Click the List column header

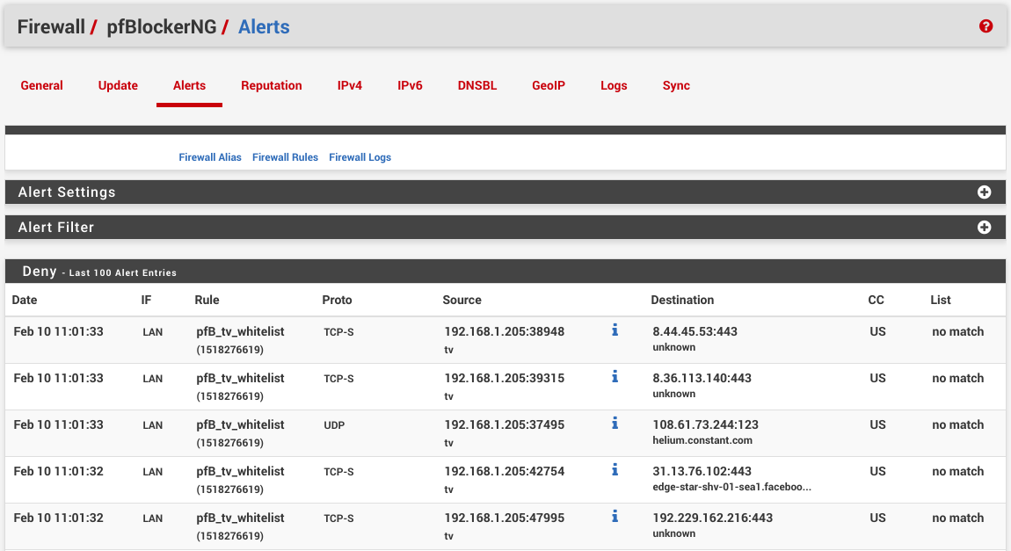point(940,300)
